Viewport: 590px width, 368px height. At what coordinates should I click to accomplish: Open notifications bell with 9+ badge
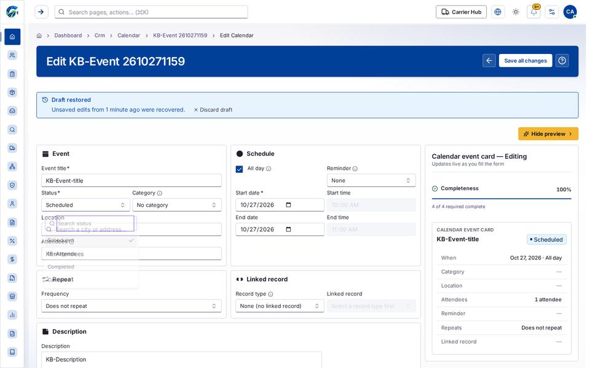[x=534, y=12]
